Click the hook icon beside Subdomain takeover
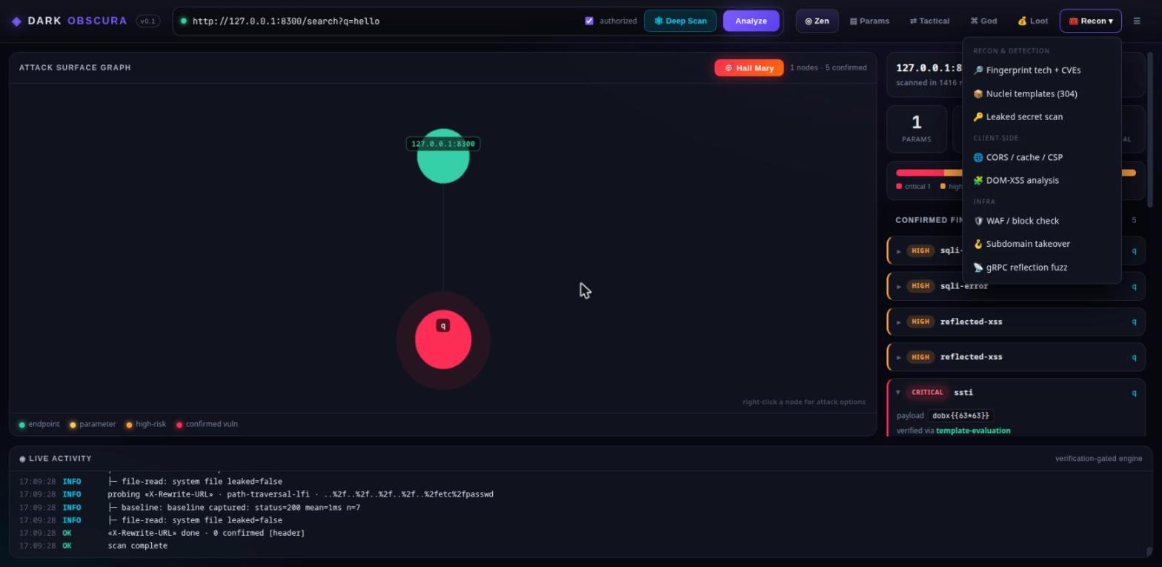This screenshot has height=567, width=1162. coord(978,244)
